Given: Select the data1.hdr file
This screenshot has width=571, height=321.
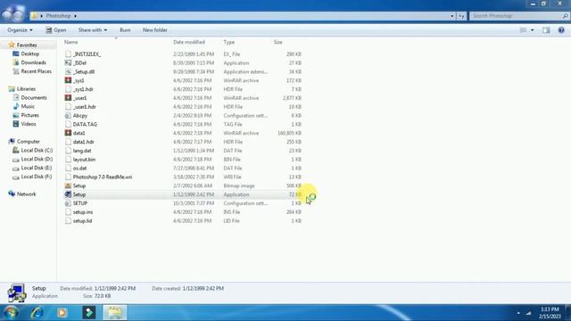Looking at the screenshot, I should click(83, 142).
